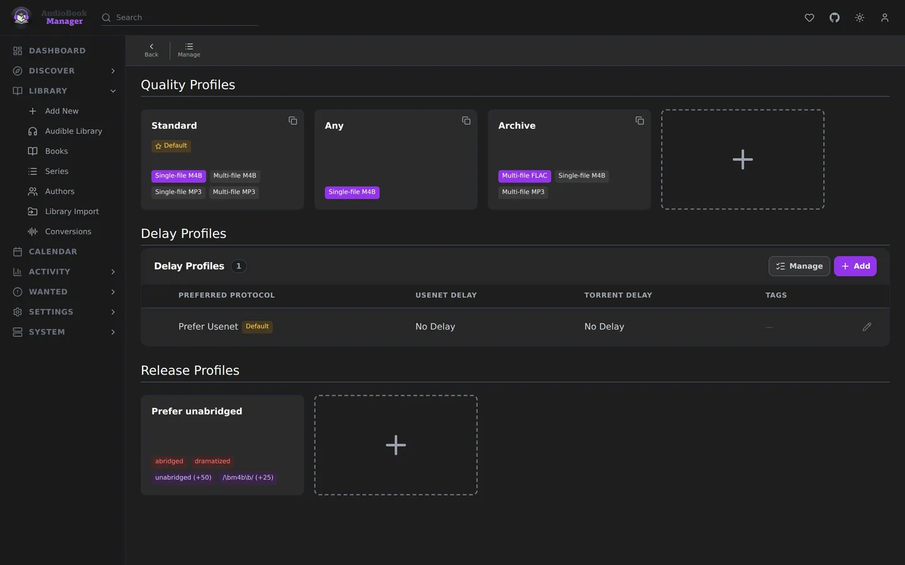Open the Authors library page
This screenshot has width=905, height=565.
60,191
